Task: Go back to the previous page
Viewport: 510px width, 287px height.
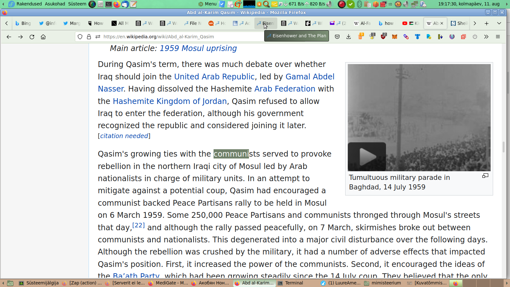Action: (x=9, y=37)
